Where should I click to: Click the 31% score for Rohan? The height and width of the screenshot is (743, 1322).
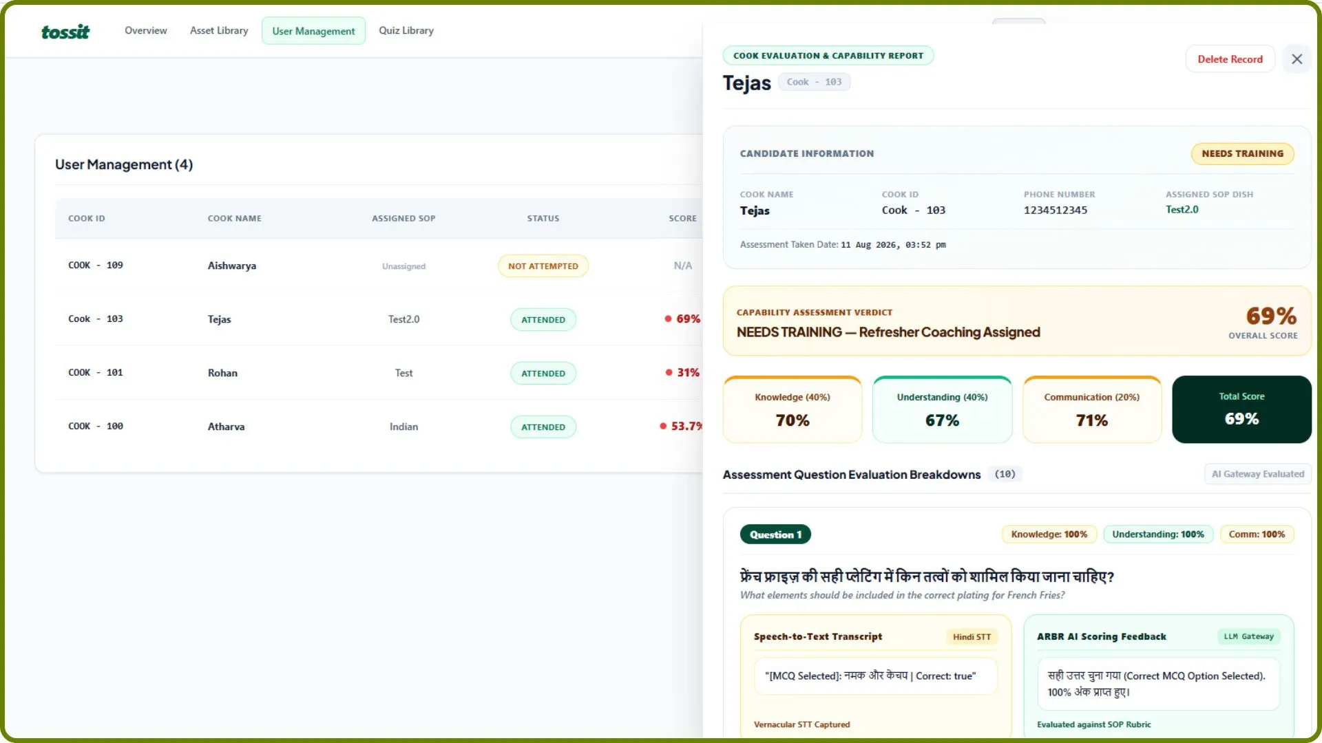[x=682, y=373]
